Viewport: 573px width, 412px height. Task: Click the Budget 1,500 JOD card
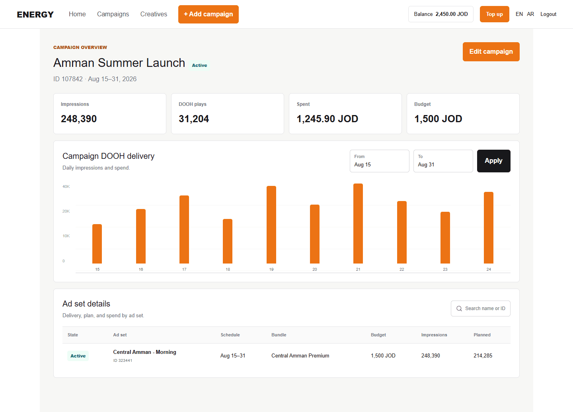coord(463,113)
